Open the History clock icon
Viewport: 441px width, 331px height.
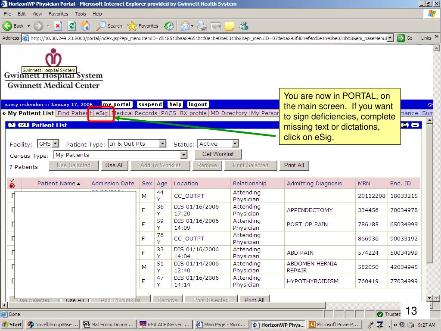(x=169, y=26)
